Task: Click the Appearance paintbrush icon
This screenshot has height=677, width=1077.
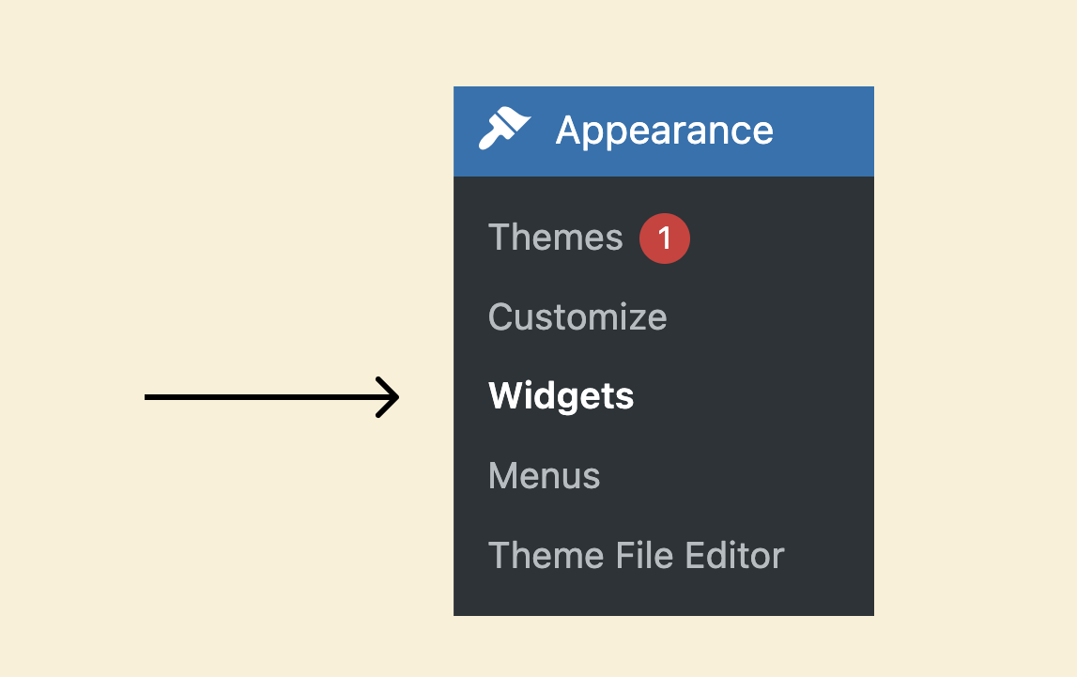Action: [504, 129]
